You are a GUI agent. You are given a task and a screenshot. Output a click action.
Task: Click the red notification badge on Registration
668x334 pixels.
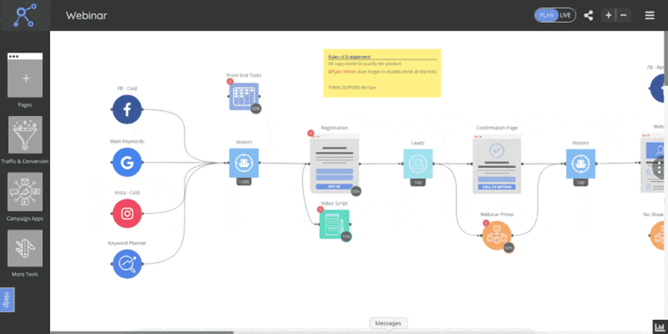pos(310,134)
